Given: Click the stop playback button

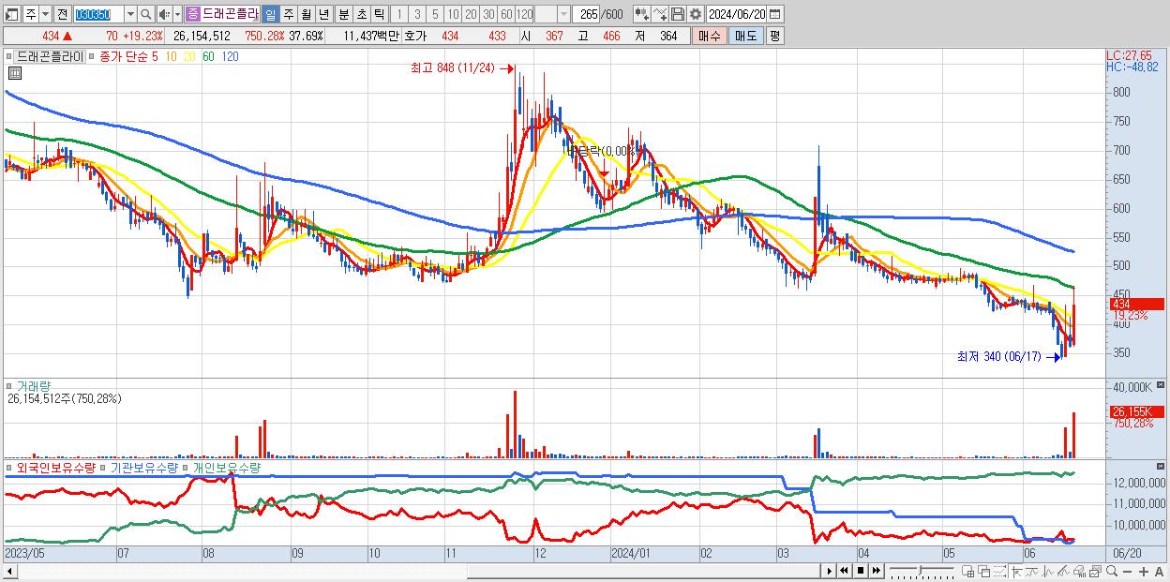Looking at the screenshot, I should pos(860,571).
